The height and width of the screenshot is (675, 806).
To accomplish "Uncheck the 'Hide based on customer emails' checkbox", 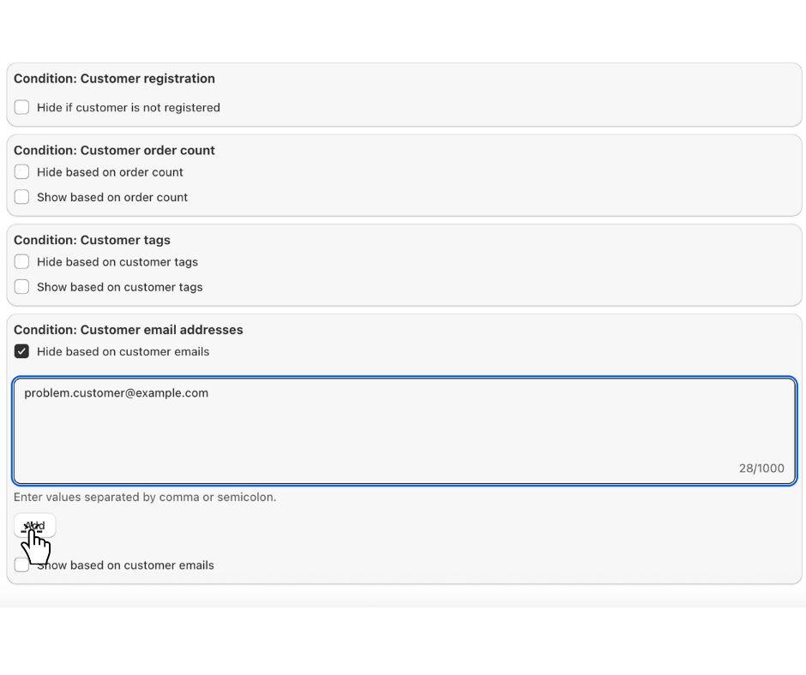I will (21, 351).
